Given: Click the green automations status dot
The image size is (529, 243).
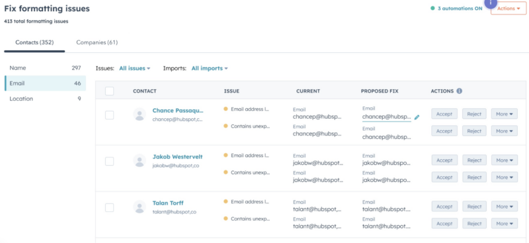Looking at the screenshot, I should pos(432,9).
